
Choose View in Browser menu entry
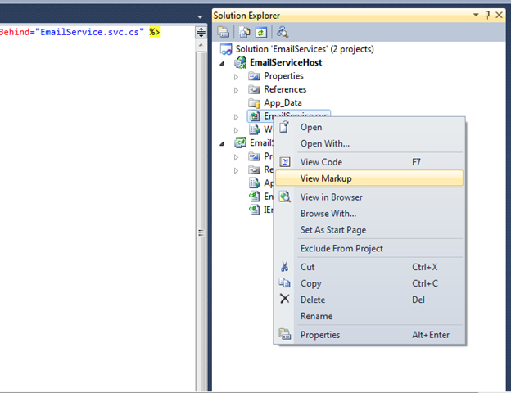369,197
